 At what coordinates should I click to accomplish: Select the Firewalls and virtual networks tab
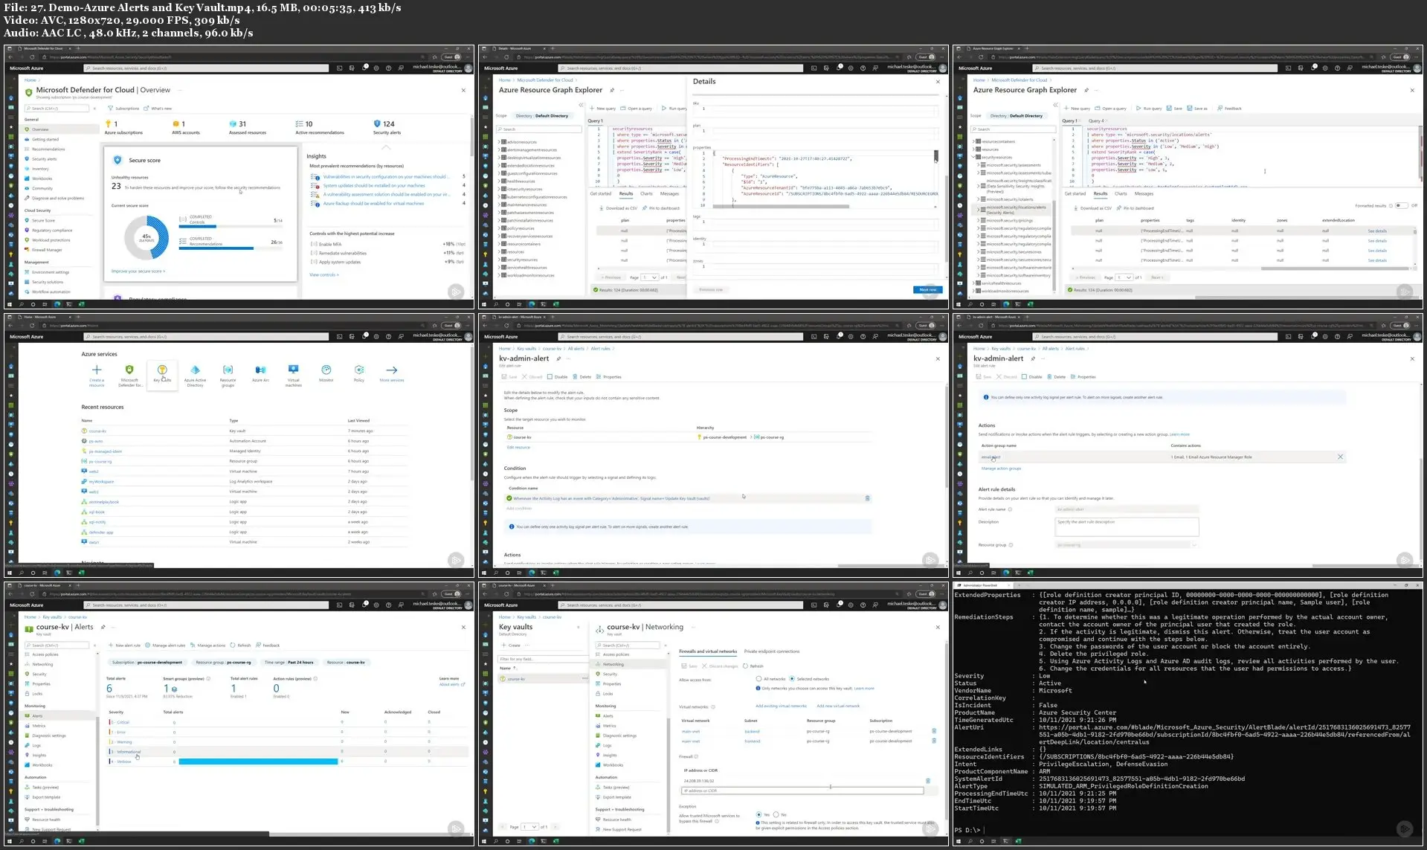[708, 651]
